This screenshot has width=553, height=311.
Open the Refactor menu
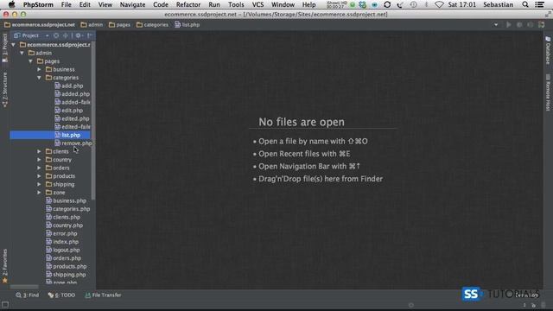click(188, 4)
